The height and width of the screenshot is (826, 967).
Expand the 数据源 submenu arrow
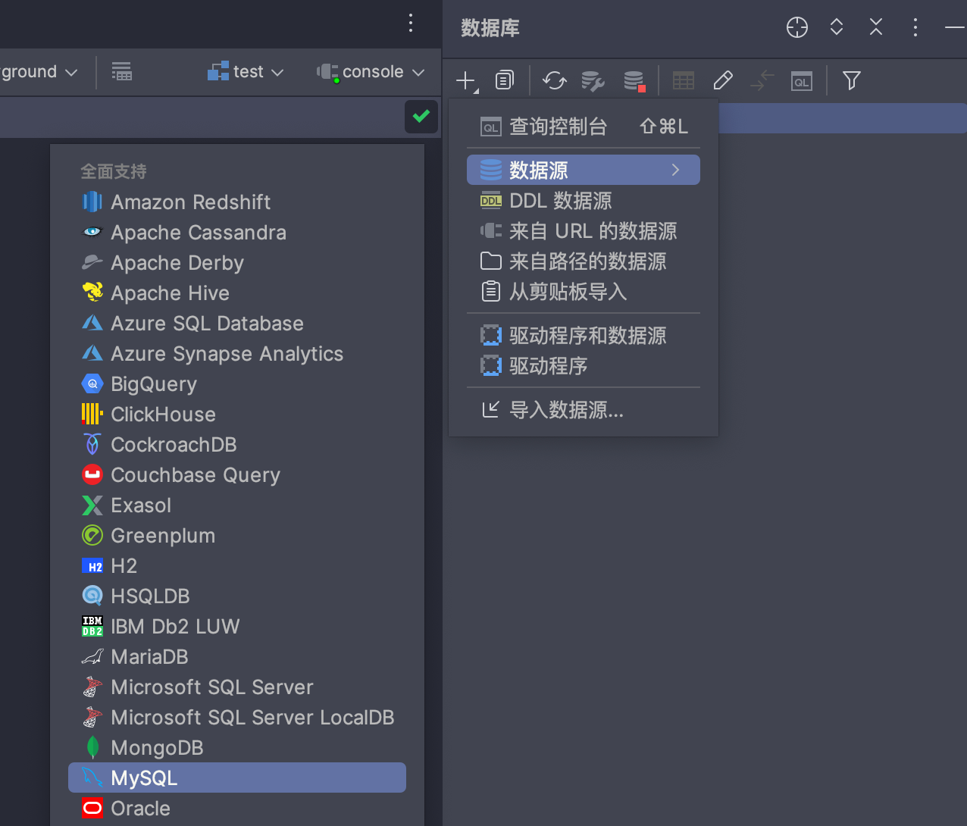pyautogui.click(x=675, y=170)
